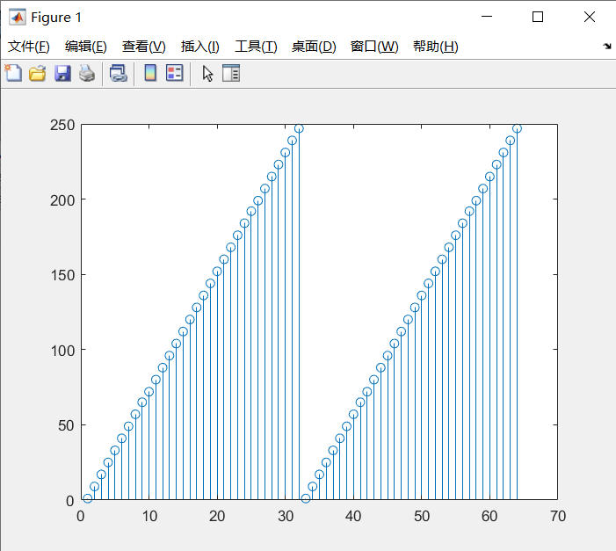The width and height of the screenshot is (616, 551).
Task: Select the top stem marker at x=64
Action: [517, 128]
